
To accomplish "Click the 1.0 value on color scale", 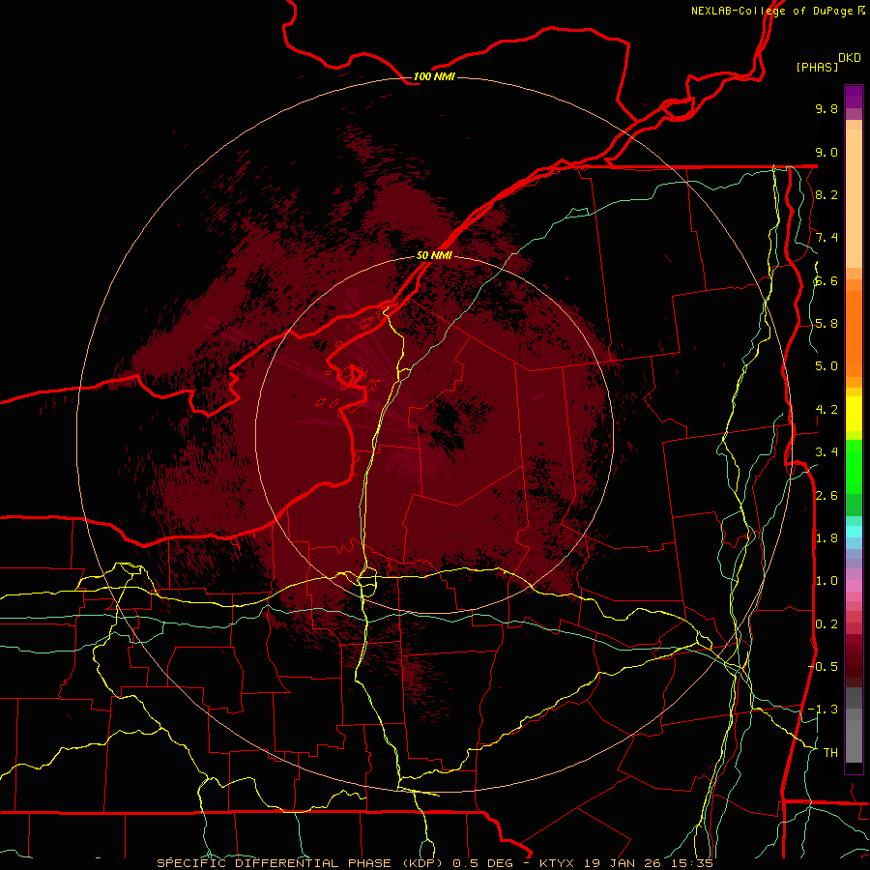I will pos(826,581).
